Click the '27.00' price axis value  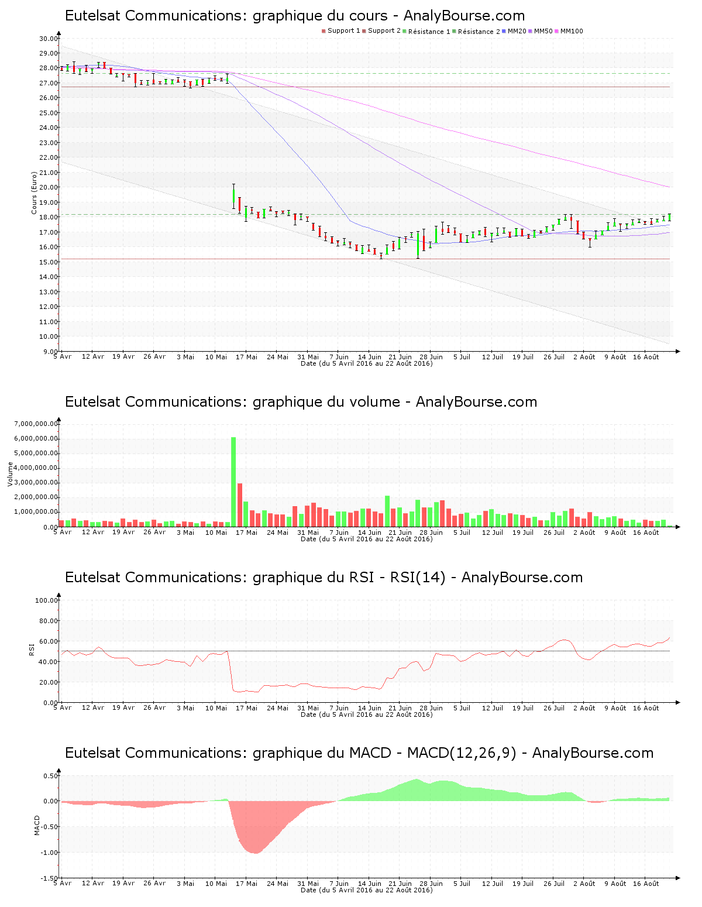click(49, 83)
